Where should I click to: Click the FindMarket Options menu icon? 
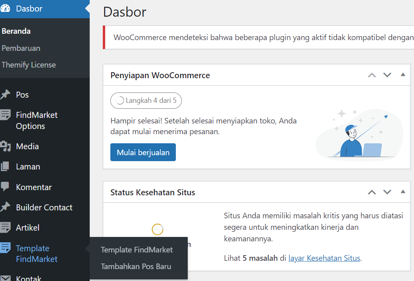coord(5,115)
